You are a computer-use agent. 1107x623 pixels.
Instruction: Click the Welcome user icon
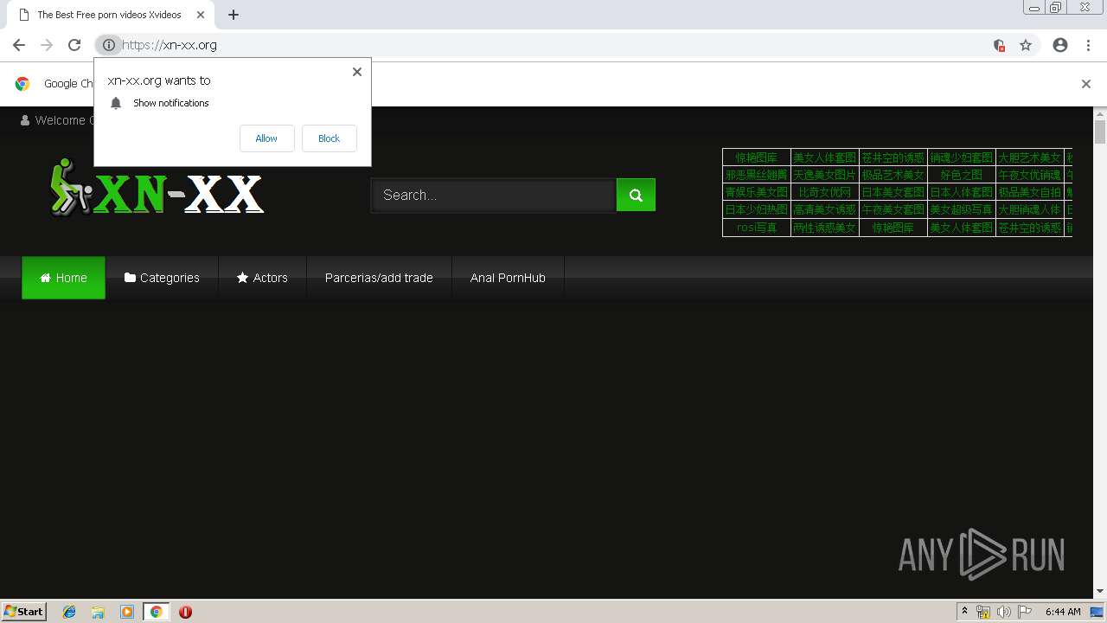click(25, 120)
